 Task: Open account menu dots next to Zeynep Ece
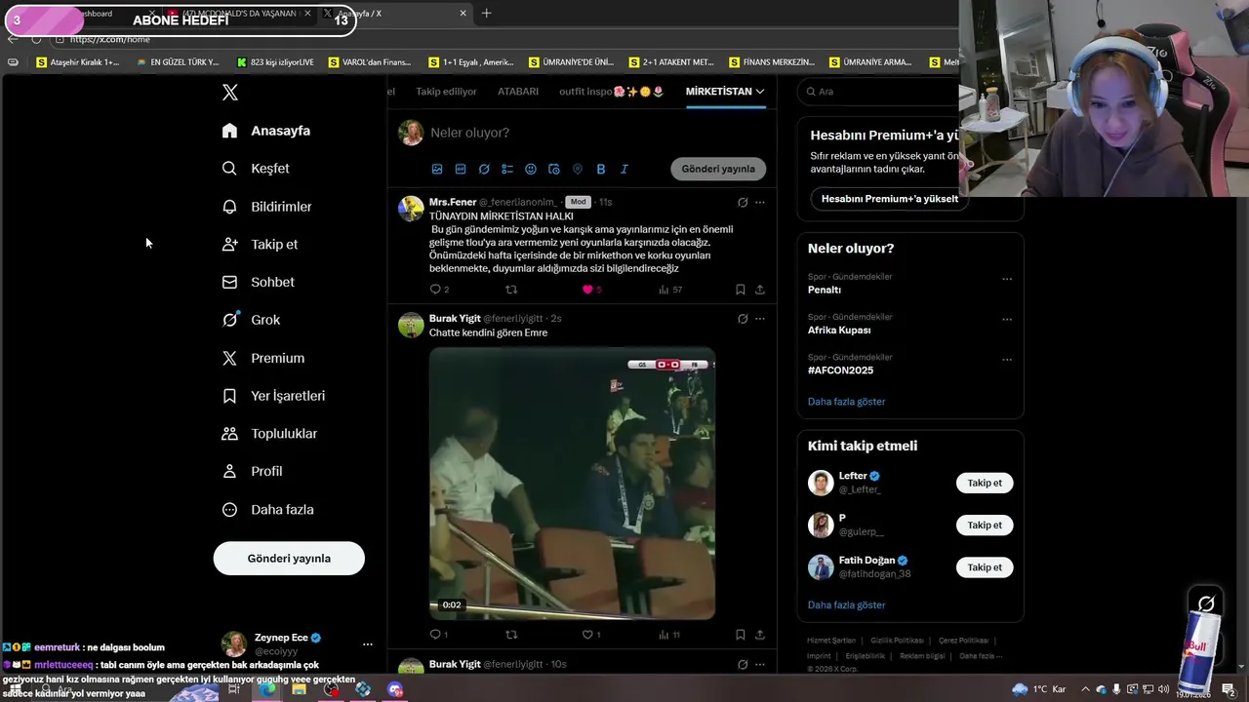pyautogui.click(x=367, y=644)
